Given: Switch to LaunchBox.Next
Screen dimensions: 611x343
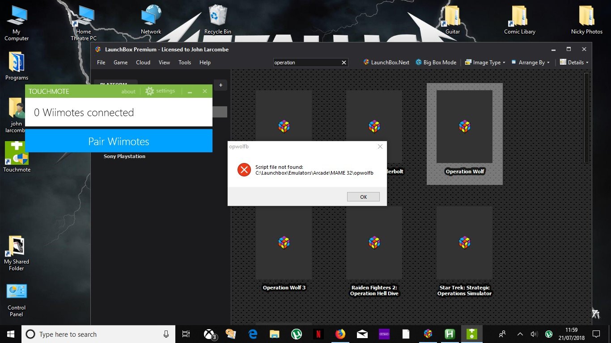Looking at the screenshot, I should click(386, 63).
